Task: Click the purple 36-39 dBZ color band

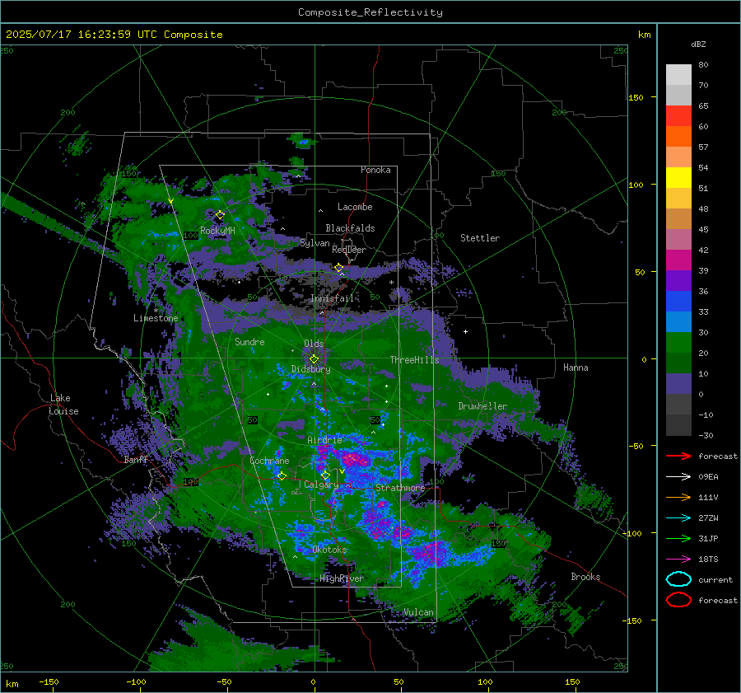Action: coord(678,281)
